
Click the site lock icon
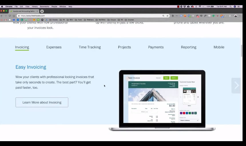[19, 16]
